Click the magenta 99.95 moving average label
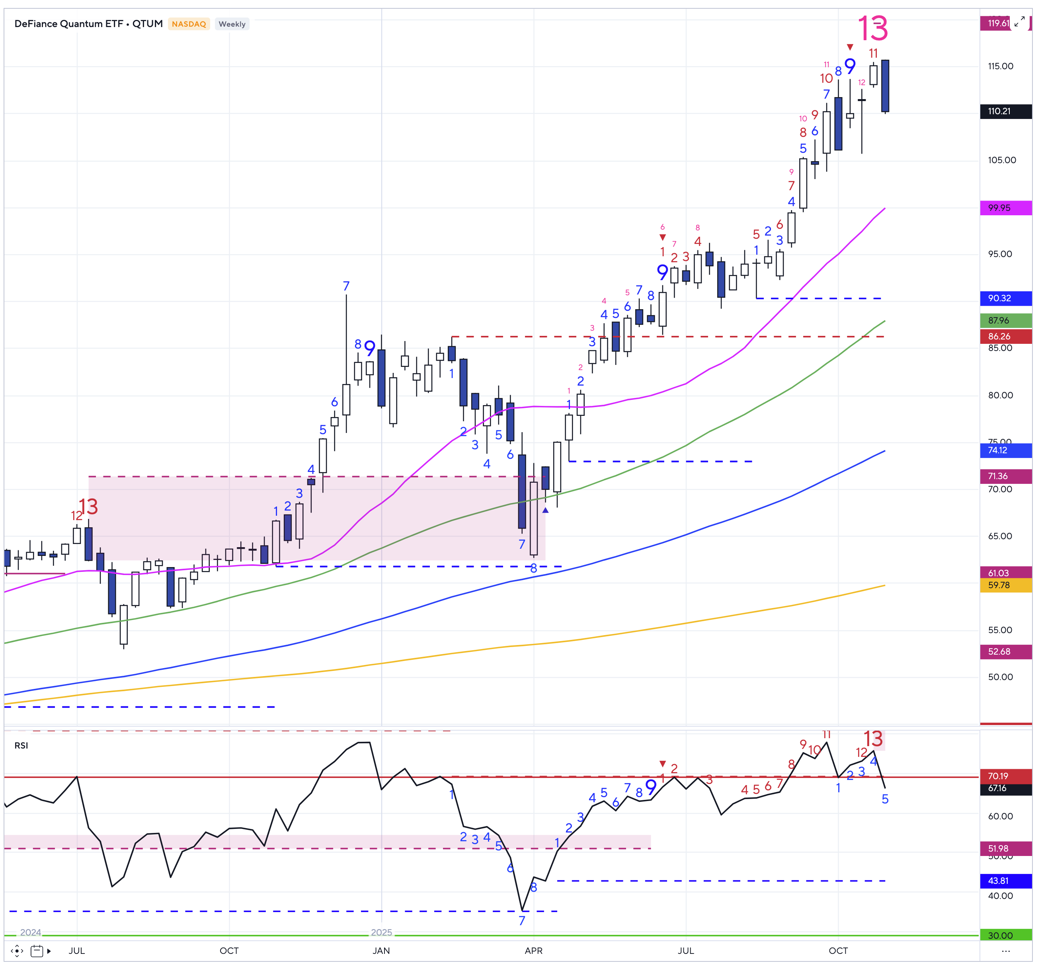 [1005, 208]
